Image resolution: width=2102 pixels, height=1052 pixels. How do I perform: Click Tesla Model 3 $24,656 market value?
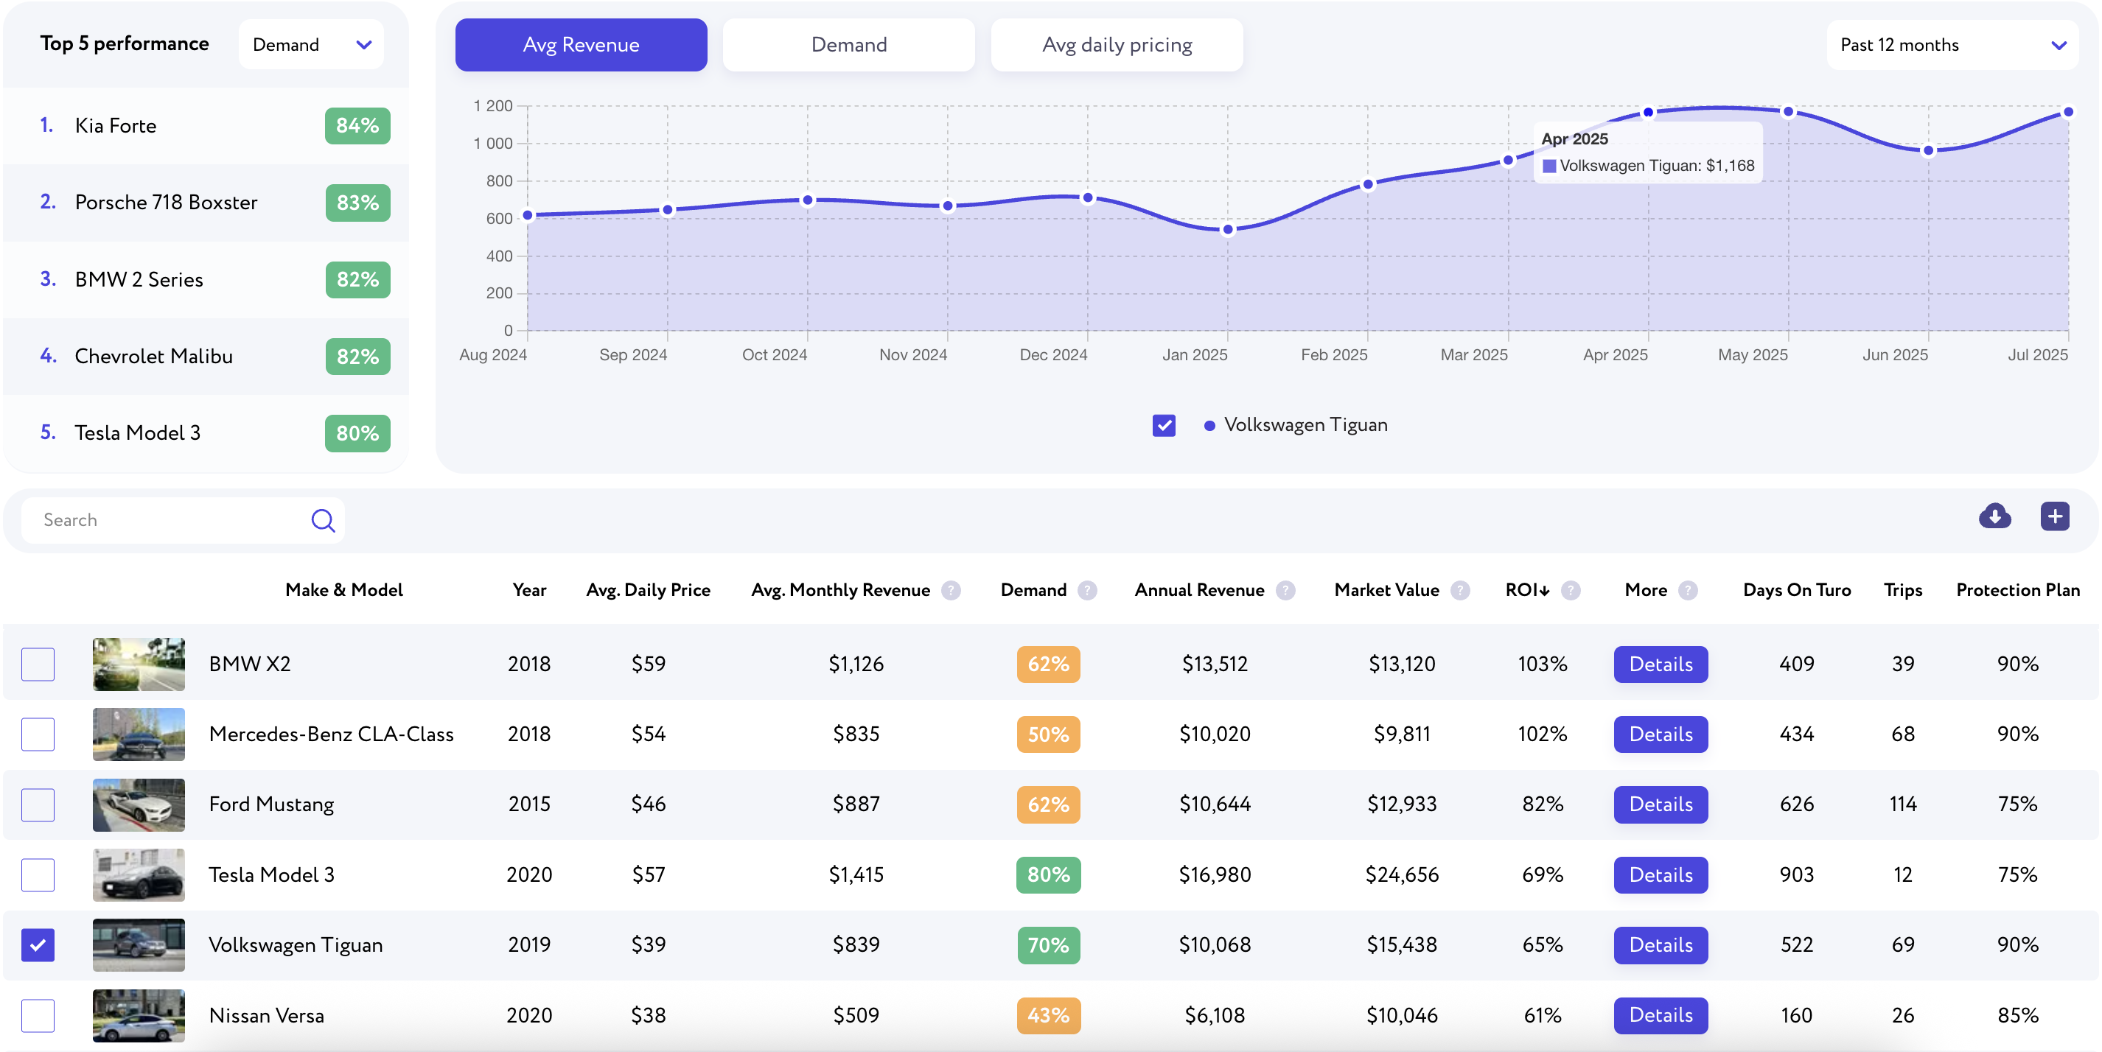coord(1402,874)
